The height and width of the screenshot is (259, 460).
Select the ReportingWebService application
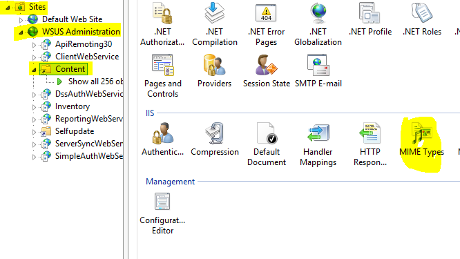tap(89, 119)
